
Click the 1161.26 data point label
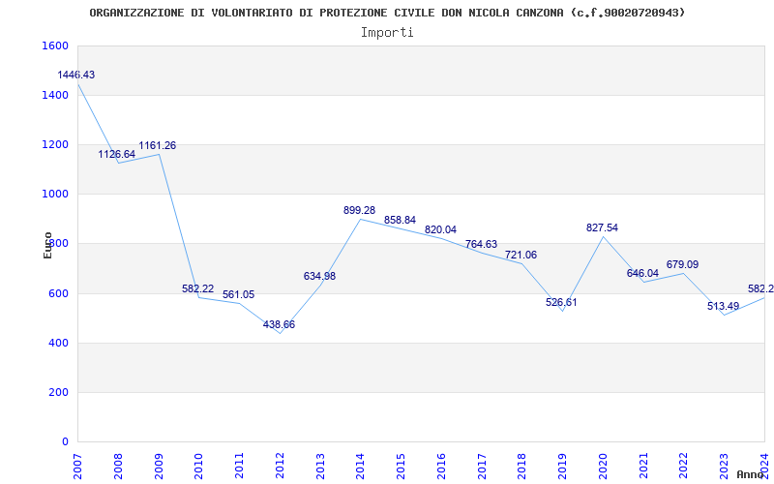click(157, 145)
